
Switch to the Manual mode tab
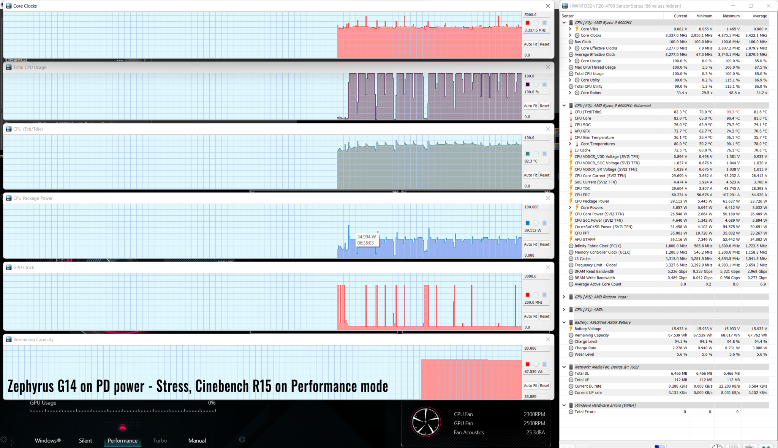tap(197, 440)
